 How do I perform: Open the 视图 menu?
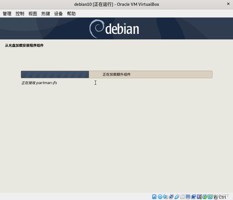pos(33,14)
